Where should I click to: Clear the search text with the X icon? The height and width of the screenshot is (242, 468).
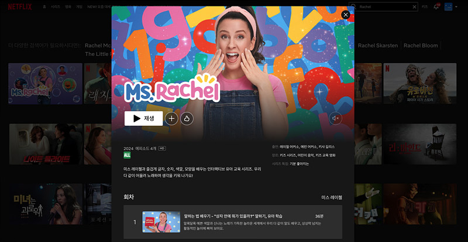[x=415, y=6]
